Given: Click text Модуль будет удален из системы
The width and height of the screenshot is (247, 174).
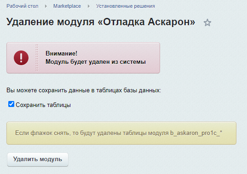Looking at the screenshot, I should (x=96, y=62).
